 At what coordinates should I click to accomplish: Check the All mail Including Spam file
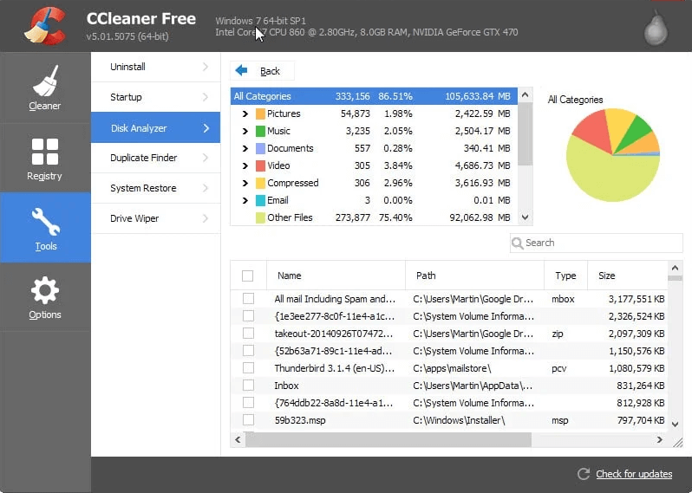point(249,299)
